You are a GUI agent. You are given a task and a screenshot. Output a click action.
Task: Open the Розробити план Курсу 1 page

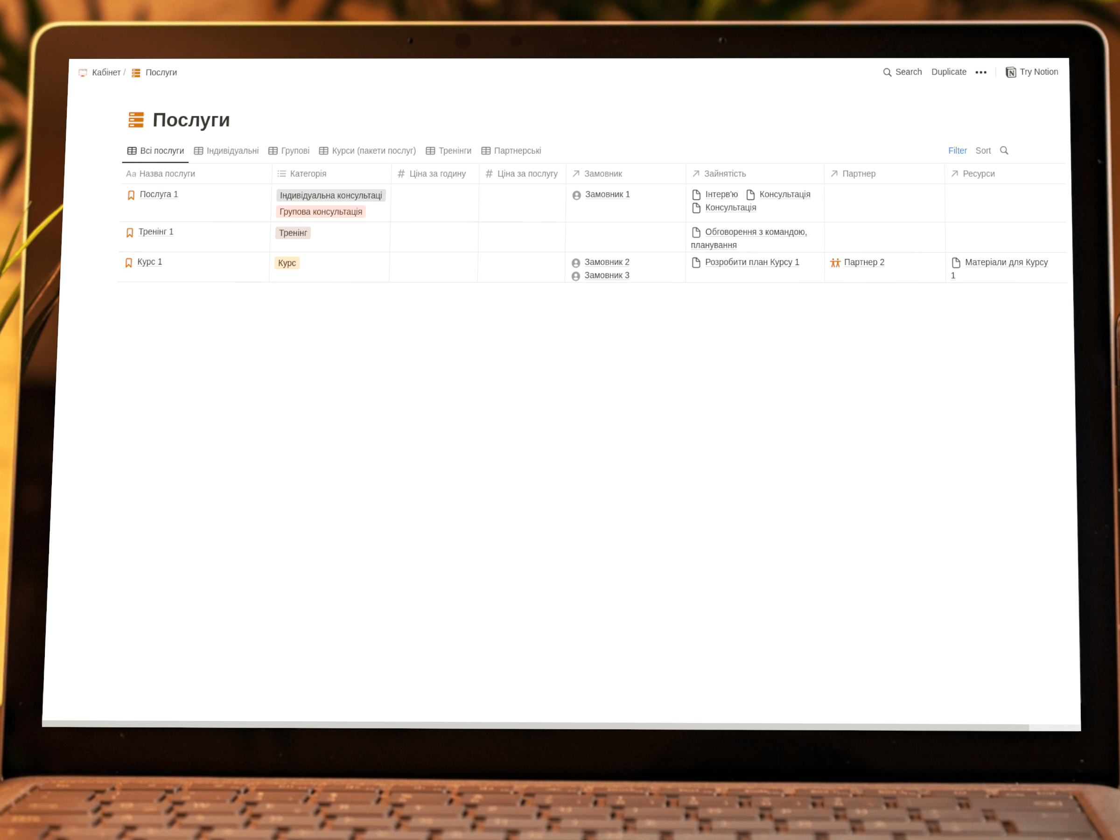click(x=752, y=262)
